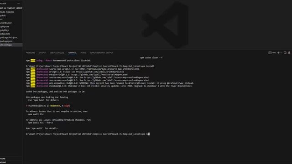292x164 pixels.
Task: Select the Terminal tab
Action: (72, 53)
